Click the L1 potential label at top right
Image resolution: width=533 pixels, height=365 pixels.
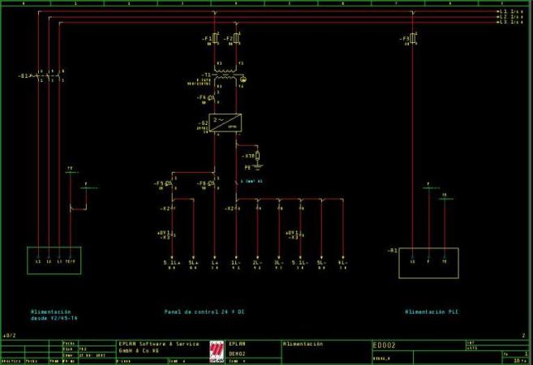coord(504,11)
